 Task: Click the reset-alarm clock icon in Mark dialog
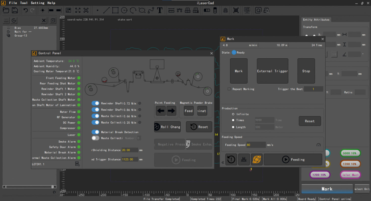[231, 159]
